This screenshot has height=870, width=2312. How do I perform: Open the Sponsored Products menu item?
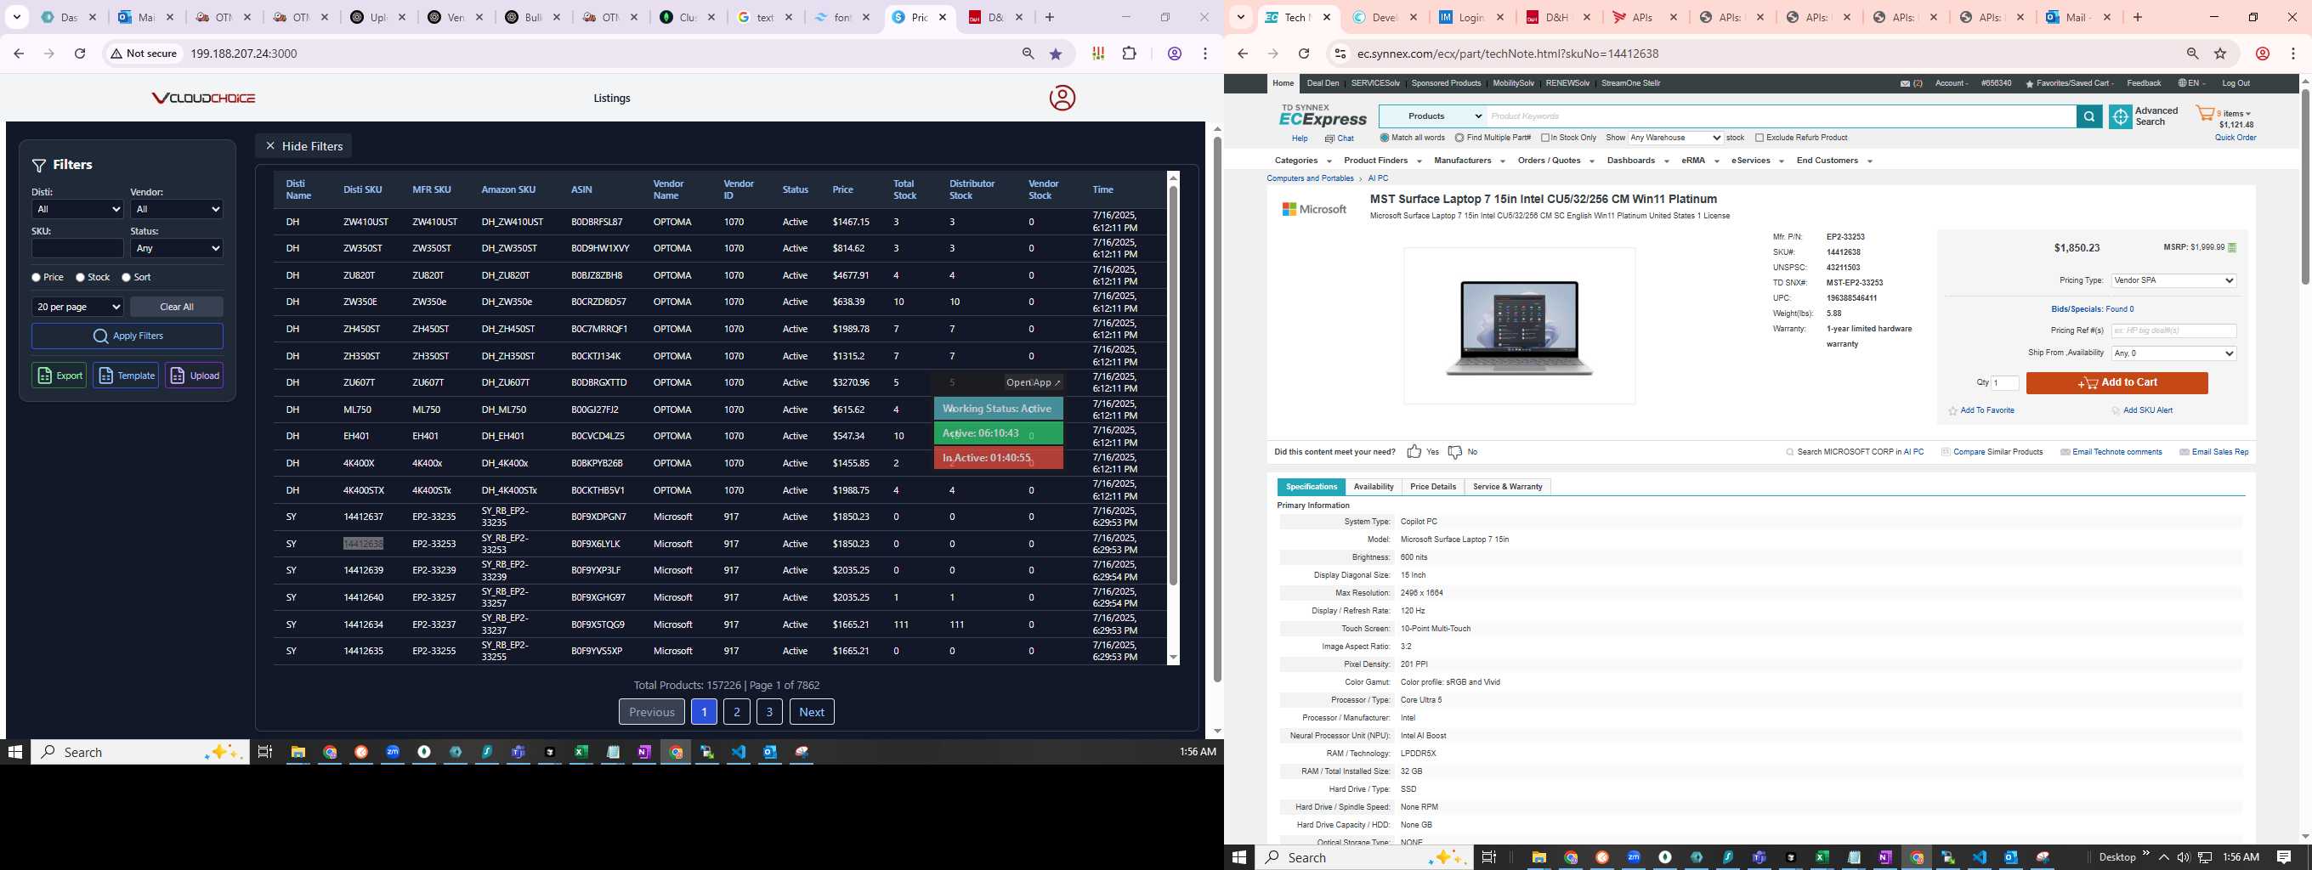pos(1446,83)
